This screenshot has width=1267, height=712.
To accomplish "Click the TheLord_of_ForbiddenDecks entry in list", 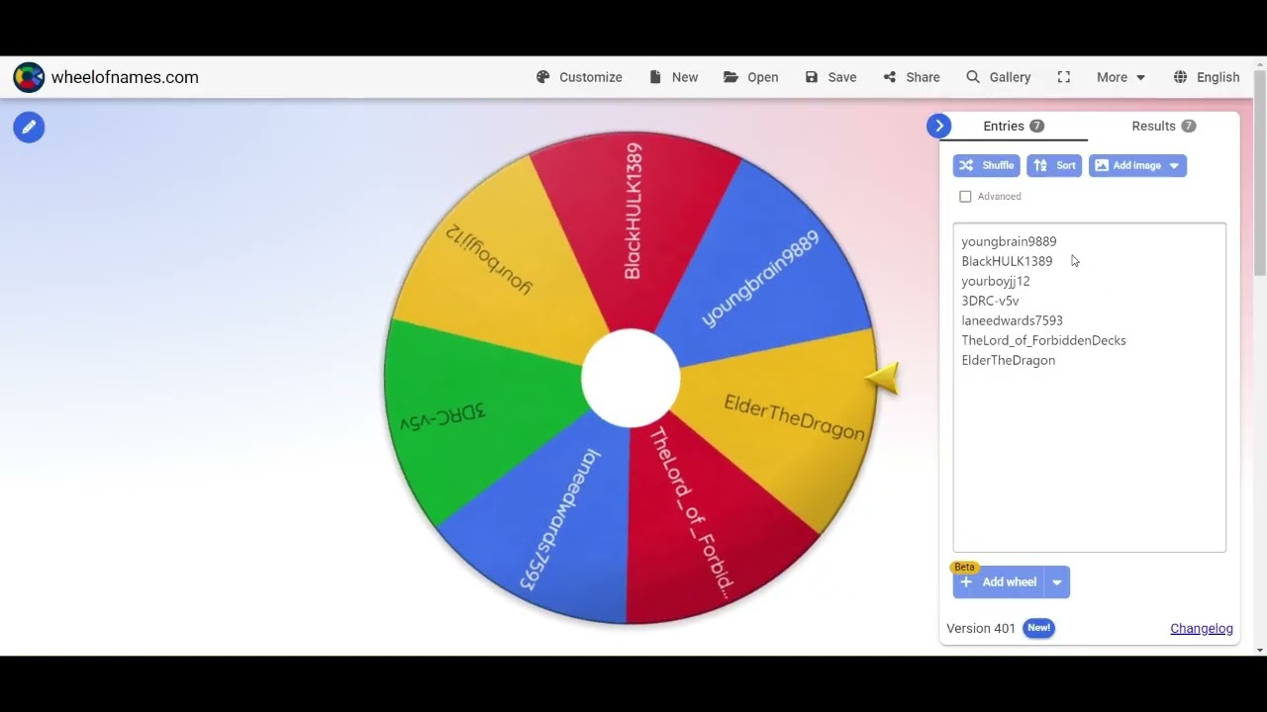I will (x=1043, y=340).
